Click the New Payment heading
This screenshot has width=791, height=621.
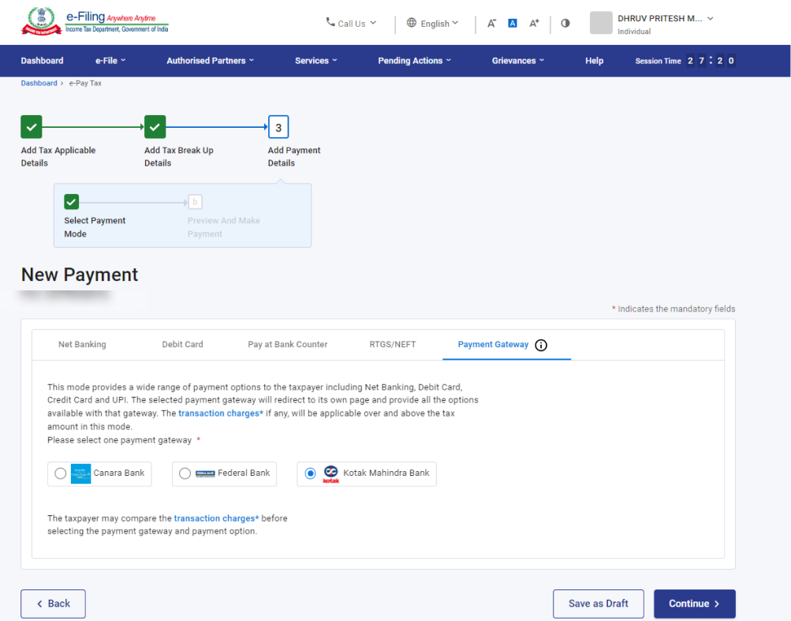point(79,275)
